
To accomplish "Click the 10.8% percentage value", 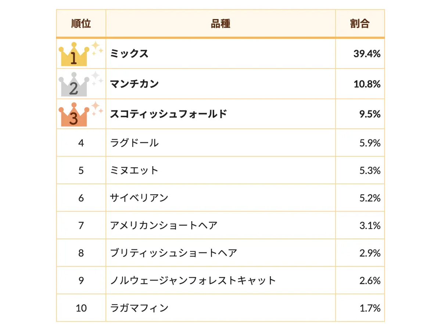I will (367, 84).
